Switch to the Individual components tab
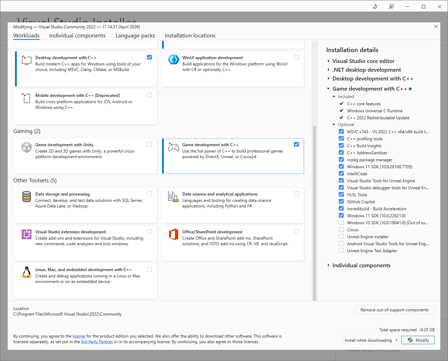Viewport: 448px width, 361px height. (x=77, y=36)
